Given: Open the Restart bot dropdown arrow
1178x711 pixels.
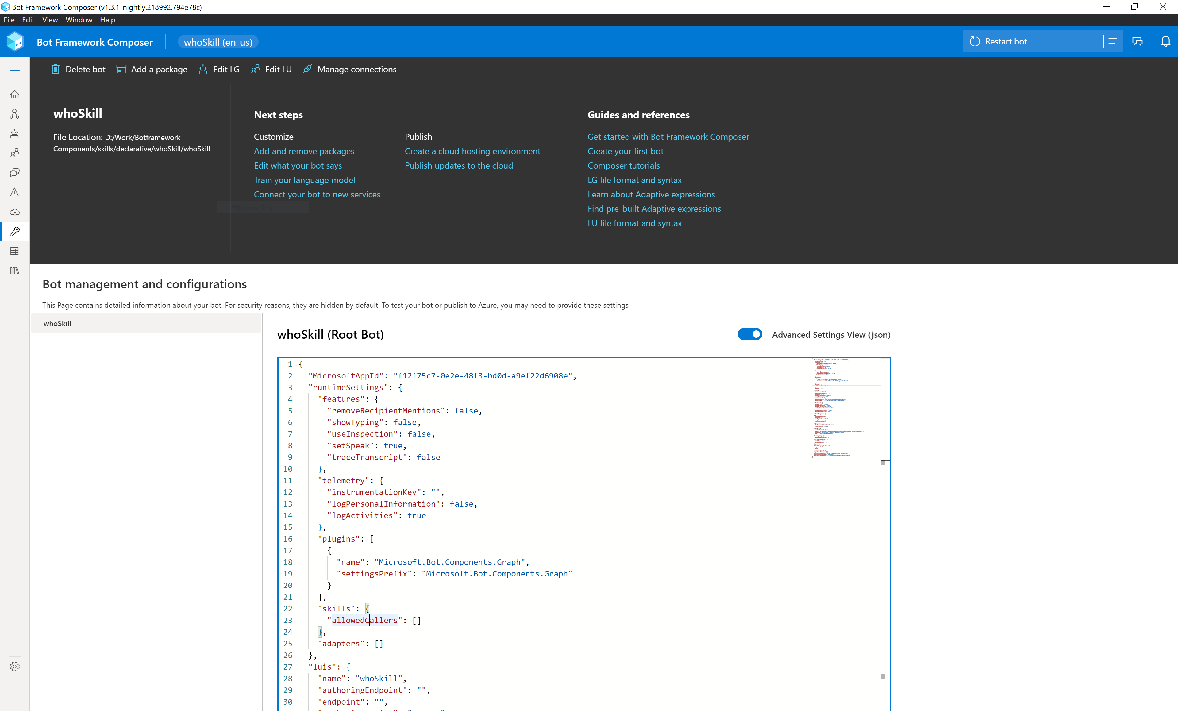Looking at the screenshot, I should pos(1113,41).
